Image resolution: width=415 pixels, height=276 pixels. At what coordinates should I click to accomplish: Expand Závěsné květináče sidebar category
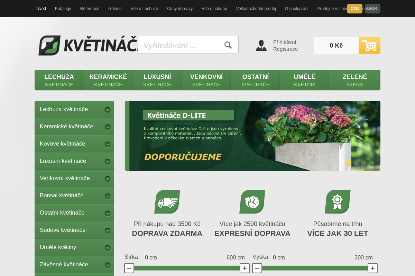click(x=108, y=265)
